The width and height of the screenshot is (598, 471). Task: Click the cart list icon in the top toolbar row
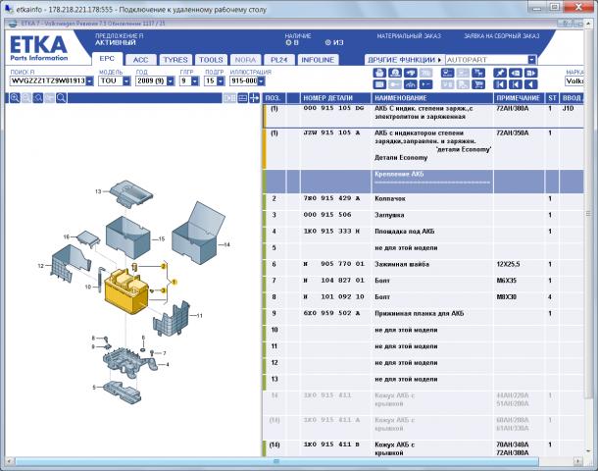point(447,73)
